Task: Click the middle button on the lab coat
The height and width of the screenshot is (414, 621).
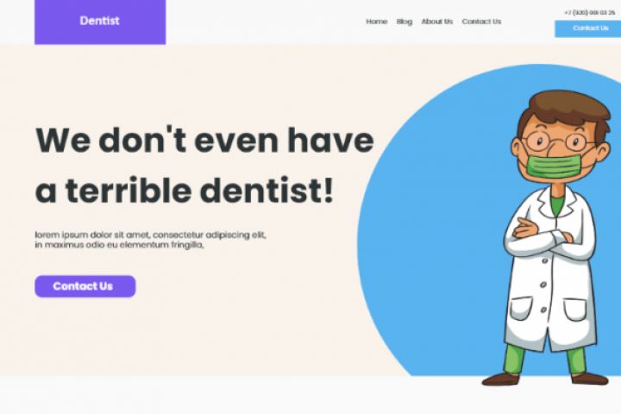Action: [543, 285]
